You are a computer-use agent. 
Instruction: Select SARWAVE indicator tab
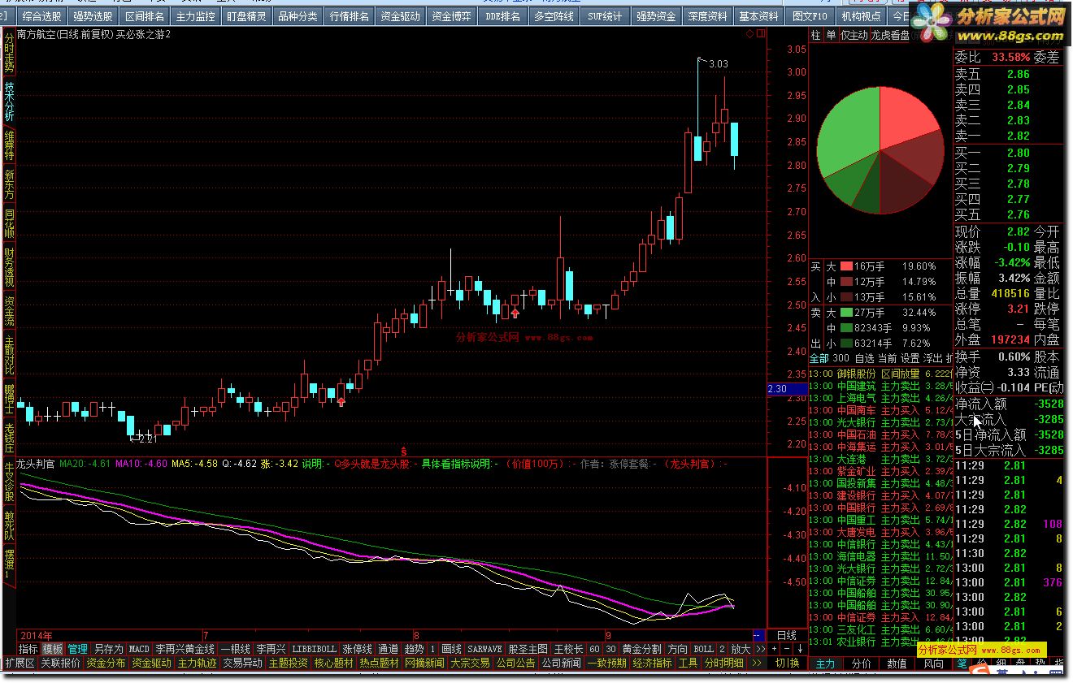[485, 649]
